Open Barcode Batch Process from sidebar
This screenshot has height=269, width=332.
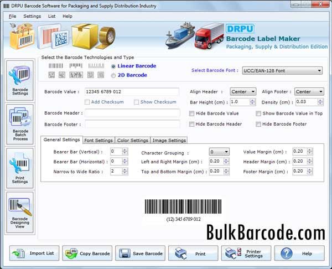click(20, 125)
